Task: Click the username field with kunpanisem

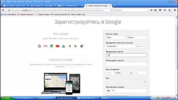Action: (126, 46)
